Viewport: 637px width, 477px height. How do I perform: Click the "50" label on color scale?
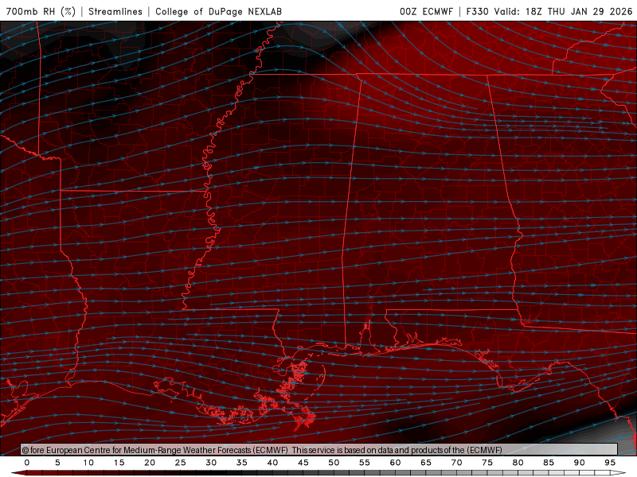(x=334, y=463)
